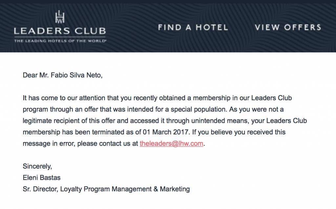Click the date "01 March 2017"
This screenshot has width=336, height=209.
click(165, 132)
